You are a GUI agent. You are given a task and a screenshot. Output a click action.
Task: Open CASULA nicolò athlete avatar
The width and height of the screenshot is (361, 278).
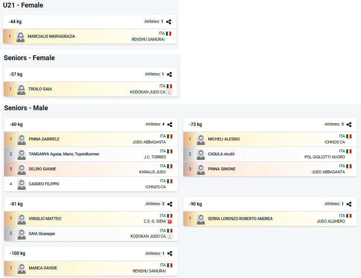coord(201,154)
